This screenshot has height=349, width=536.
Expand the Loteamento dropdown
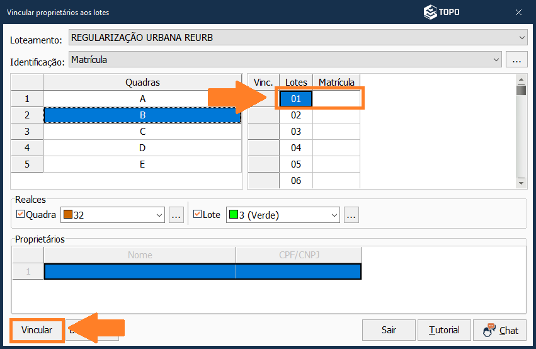tap(522, 38)
